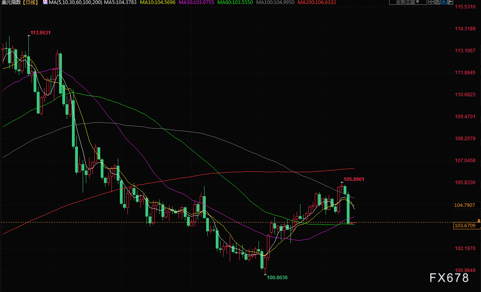Click the 115.5310 axis value
This screenshot has width=481, height=292.
tap(465, 7)
